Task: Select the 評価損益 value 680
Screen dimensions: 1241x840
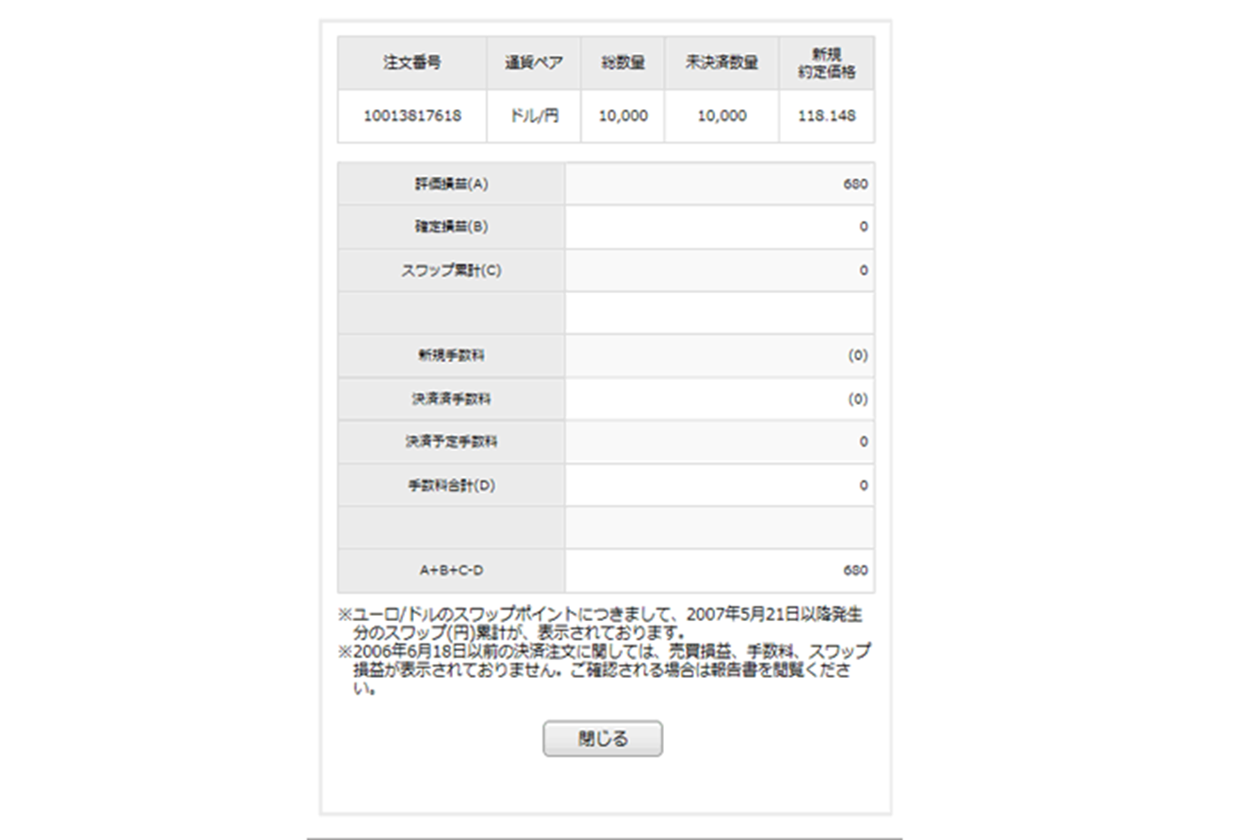Action: [856, 183]
